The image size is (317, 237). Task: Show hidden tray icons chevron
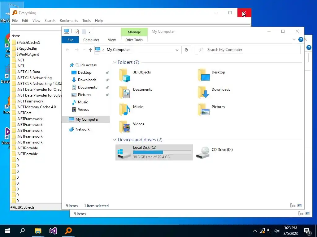point(255,231)
